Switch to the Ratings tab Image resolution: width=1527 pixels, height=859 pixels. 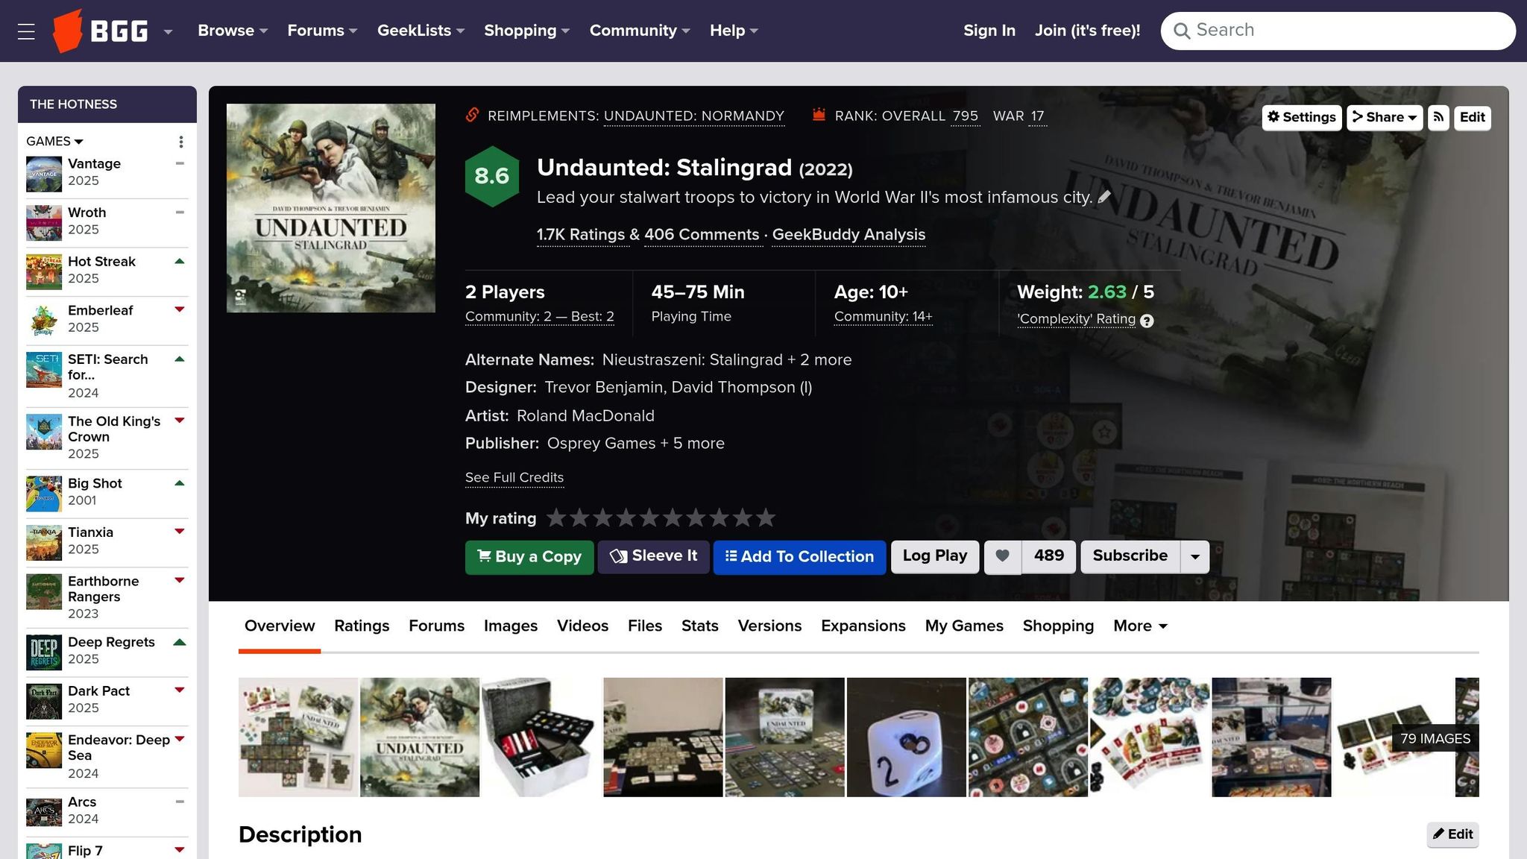[362, 626]
